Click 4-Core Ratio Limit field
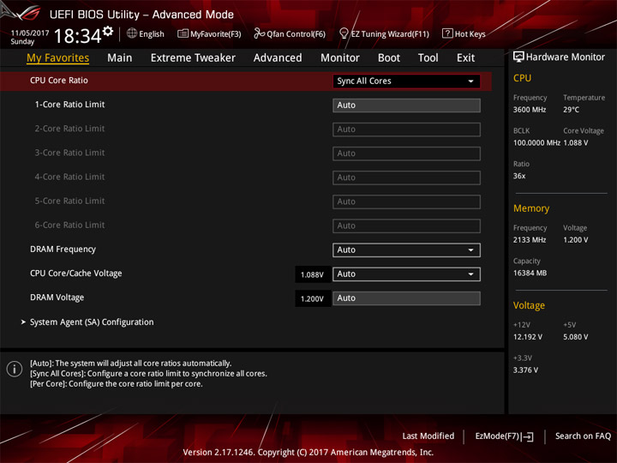This screenshot has height=463, width=617. [x=406, y=177]
